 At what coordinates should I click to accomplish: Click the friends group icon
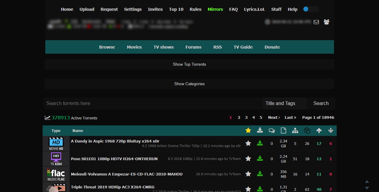pyautogui.click(x=326, y=22)
